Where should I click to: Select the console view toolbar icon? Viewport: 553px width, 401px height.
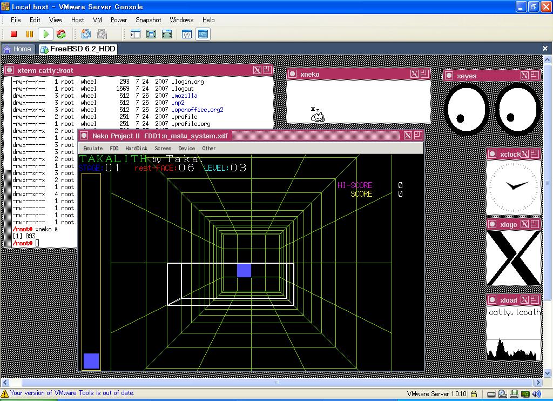tap(203, 34)
